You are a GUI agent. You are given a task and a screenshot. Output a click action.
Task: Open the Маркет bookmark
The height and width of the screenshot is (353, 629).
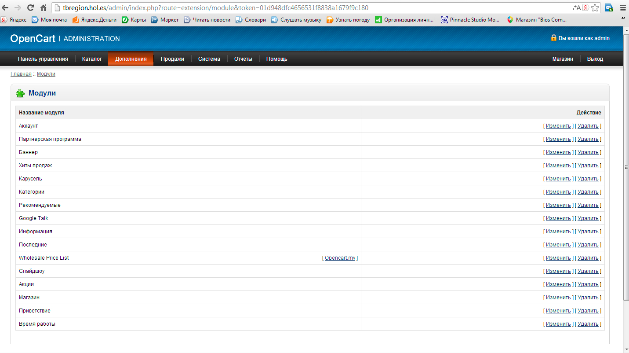coord(165,20)
